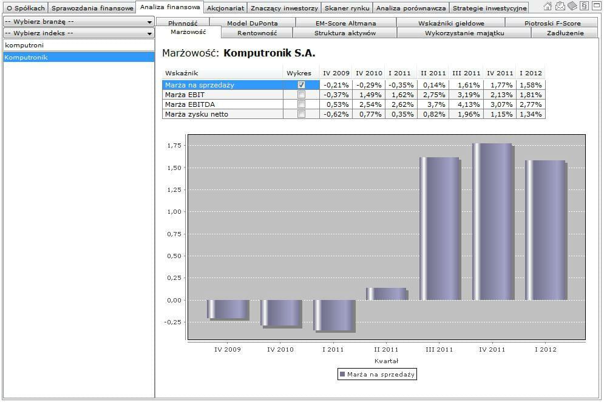The width and height of the screenshot is (604, 402).
Task: Select the 'Analiza finansowa' tab
Action: click(x=170, y=7)
